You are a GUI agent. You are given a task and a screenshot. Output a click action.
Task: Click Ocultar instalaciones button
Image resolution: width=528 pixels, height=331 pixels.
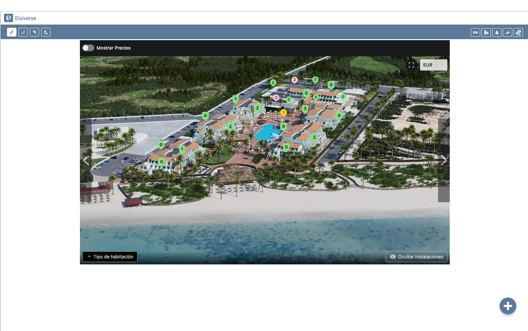(x=417, y=257)
